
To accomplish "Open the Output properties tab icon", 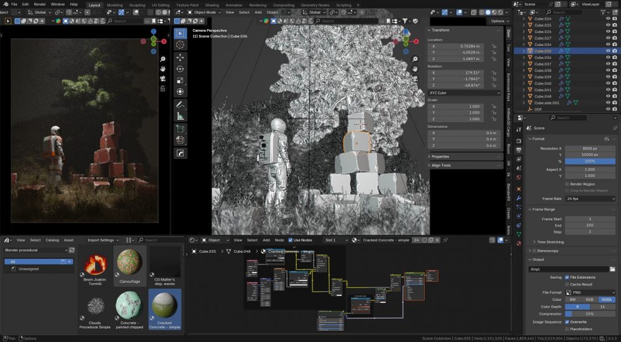I will point(519,150).
